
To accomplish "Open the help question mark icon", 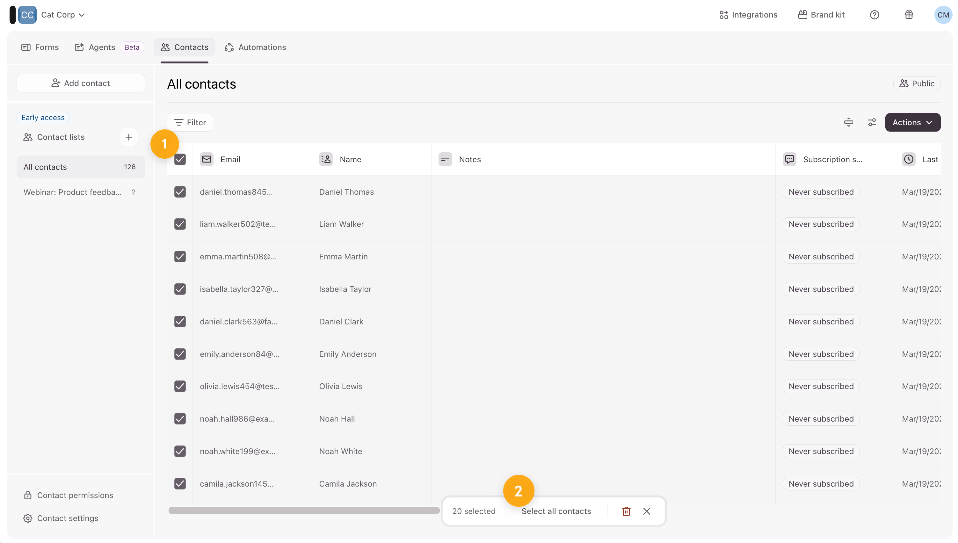I will pyautogui.click(x=875, y=15).
